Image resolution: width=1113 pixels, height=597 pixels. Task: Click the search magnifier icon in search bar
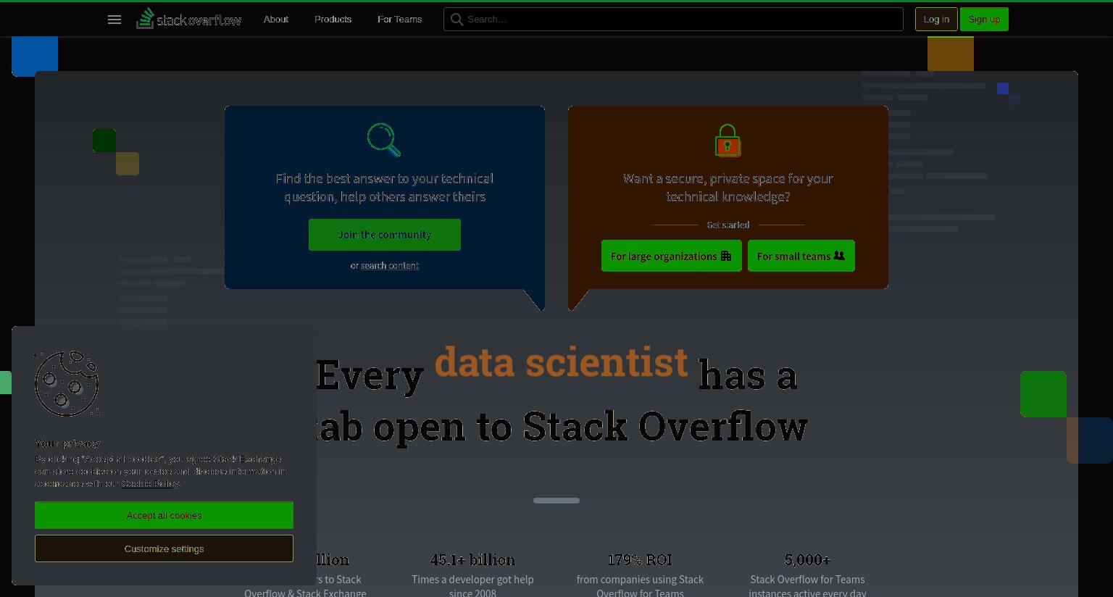pyautogui.click(x=457, y=20)
